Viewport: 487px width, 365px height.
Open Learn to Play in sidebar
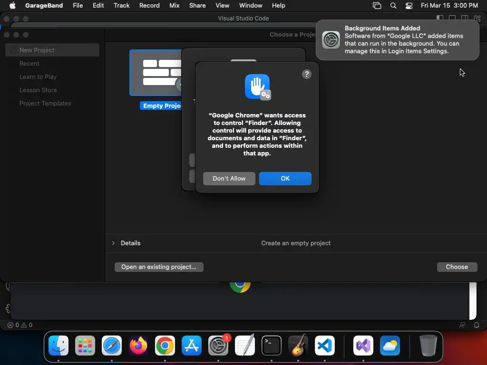click(38, 77)
